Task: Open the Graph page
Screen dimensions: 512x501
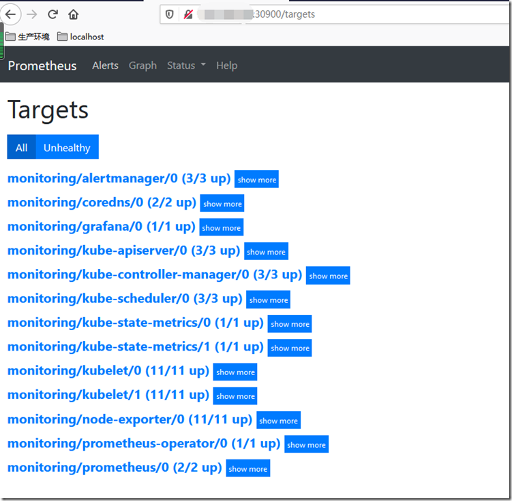Action: coord(142,65)
